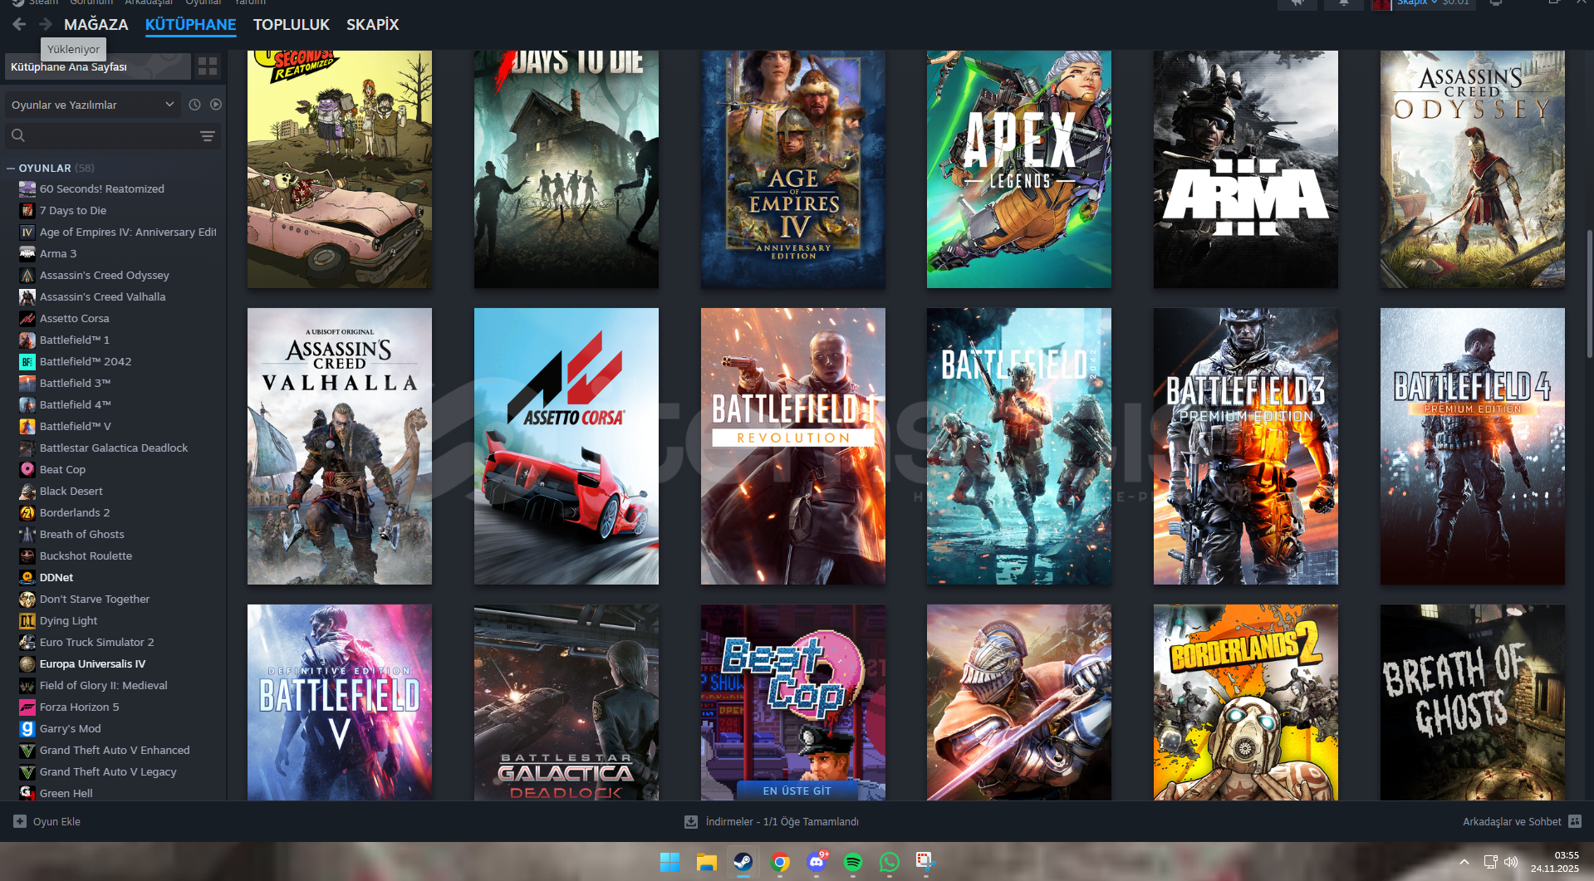Select "Breath of Ghosts" in game list
1594x881 pixels.
(82, 534)
